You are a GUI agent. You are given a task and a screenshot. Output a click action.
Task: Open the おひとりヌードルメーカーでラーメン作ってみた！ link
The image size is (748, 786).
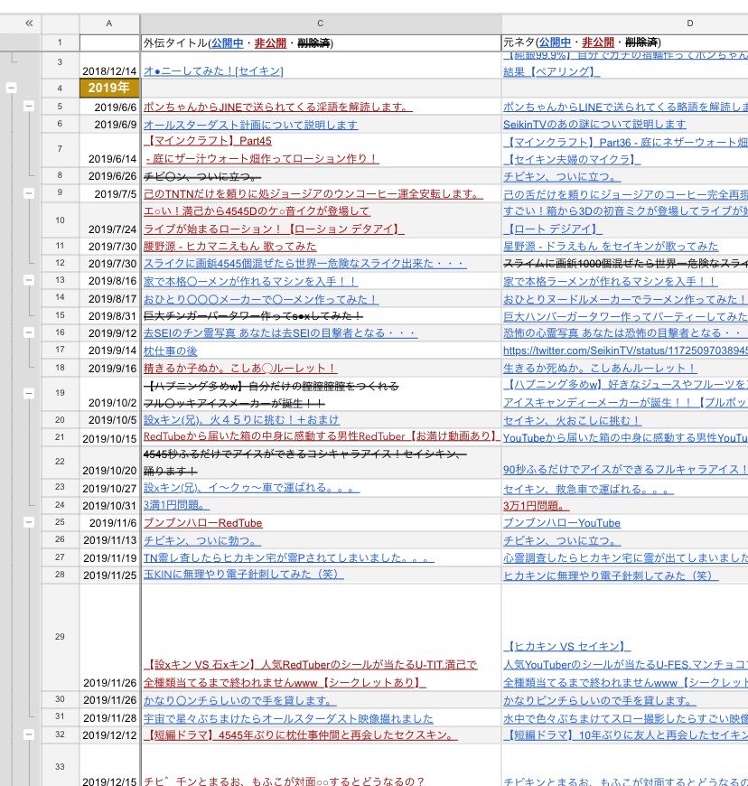[624, 299]
